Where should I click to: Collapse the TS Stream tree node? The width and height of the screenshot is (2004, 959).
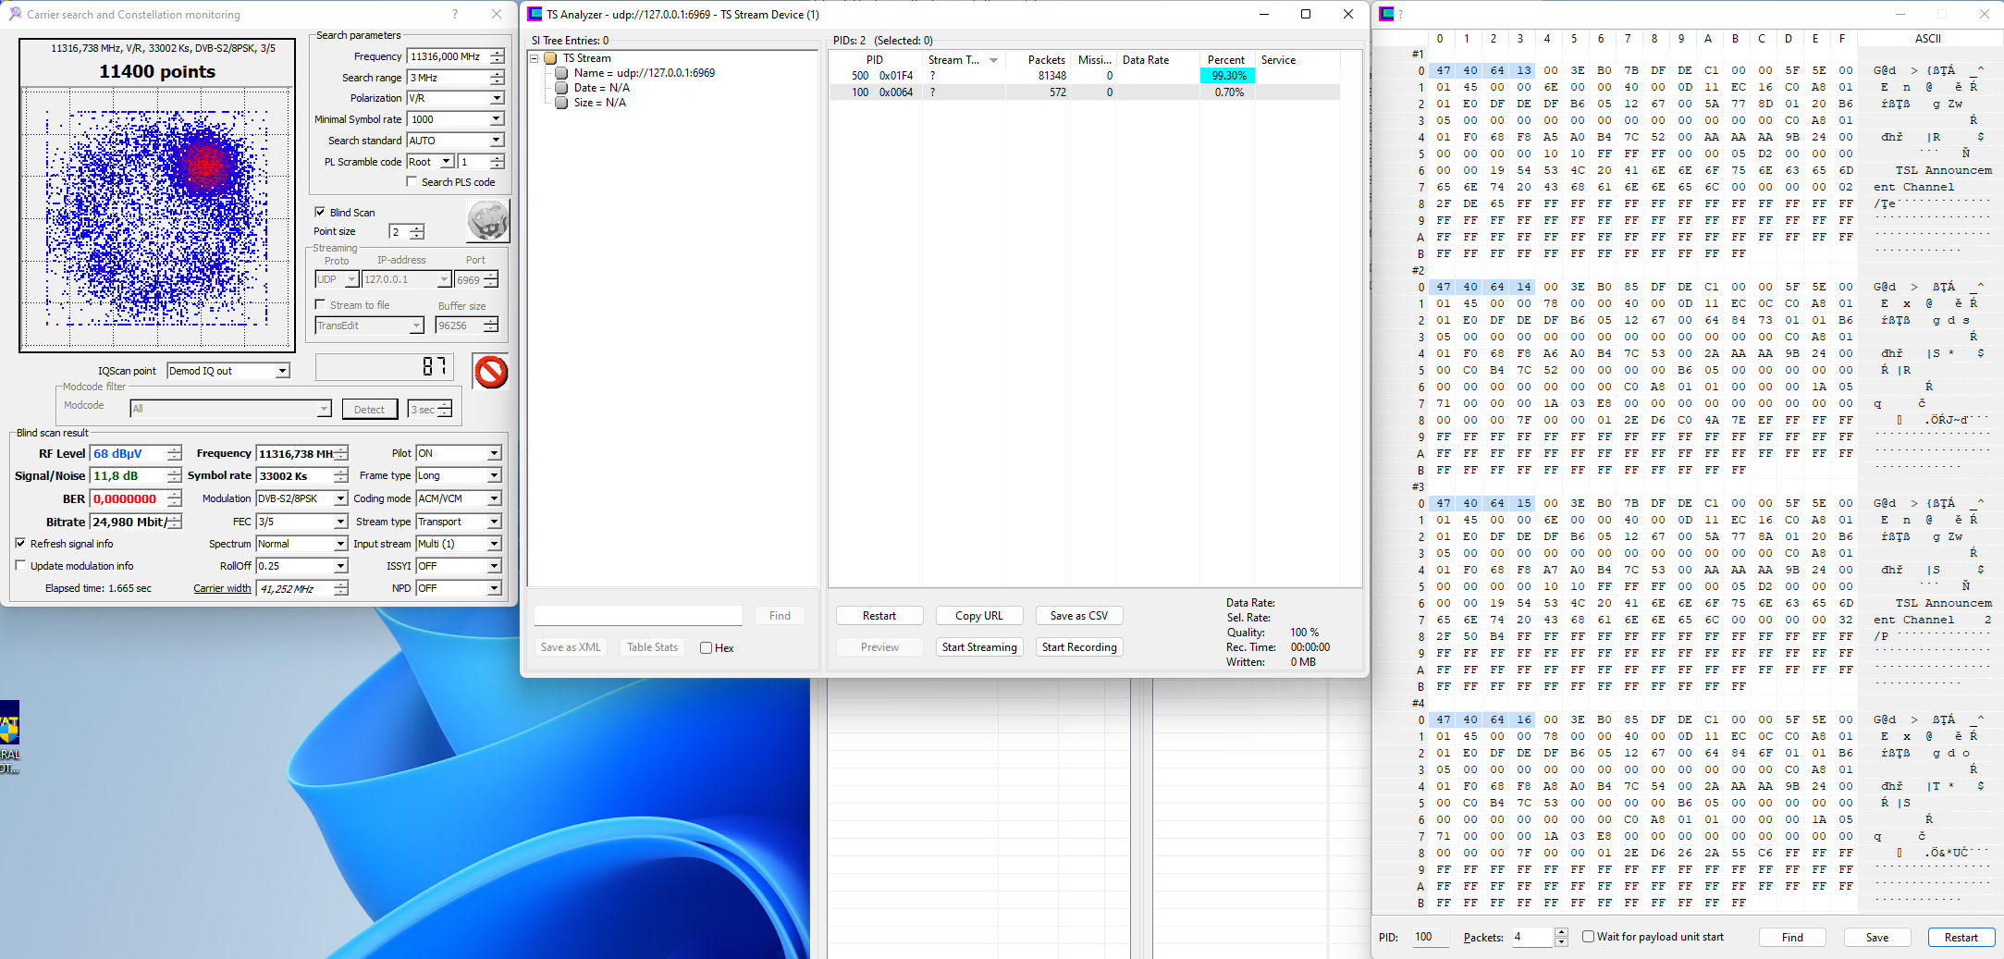click(x=535, y=58)
